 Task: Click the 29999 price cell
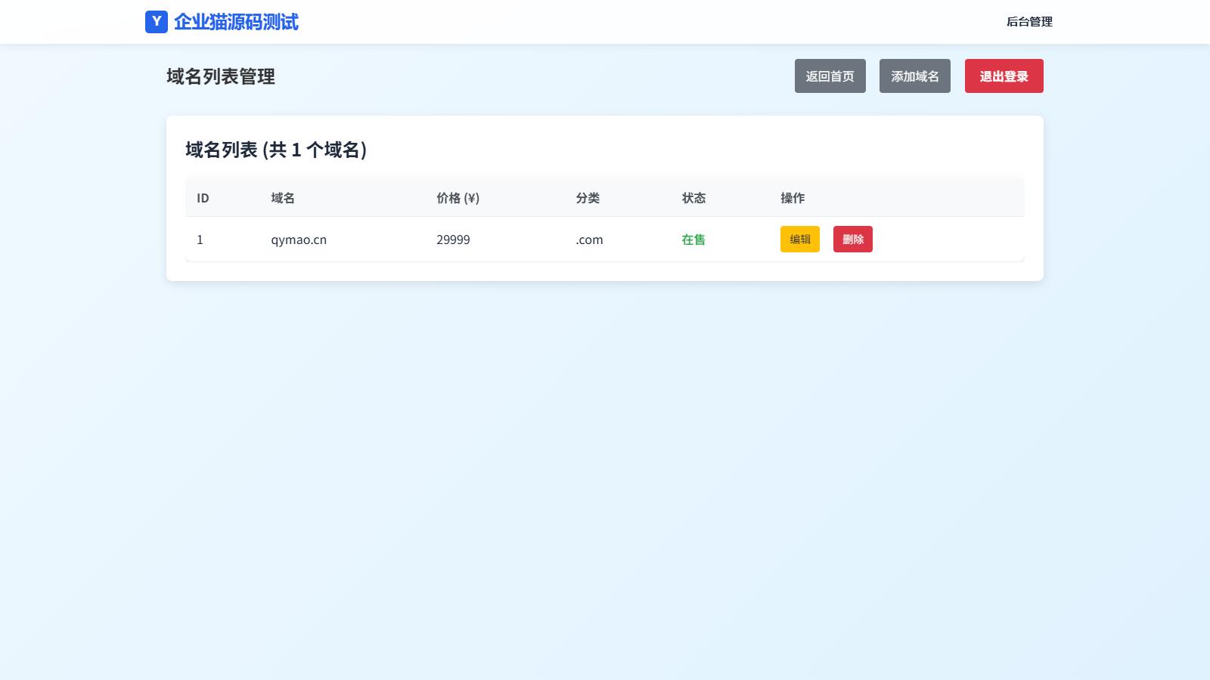pyautogui.click(x=453, y=240)
